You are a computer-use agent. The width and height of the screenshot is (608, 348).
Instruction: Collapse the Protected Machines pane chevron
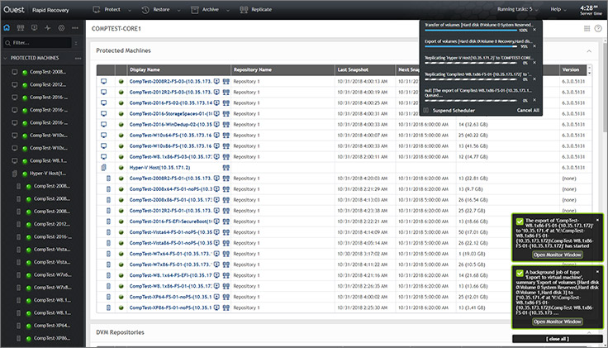589,50
